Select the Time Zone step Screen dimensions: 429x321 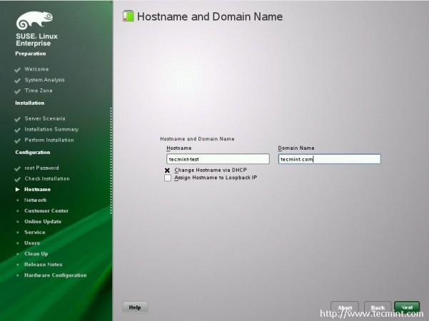(x=39, y=91)
